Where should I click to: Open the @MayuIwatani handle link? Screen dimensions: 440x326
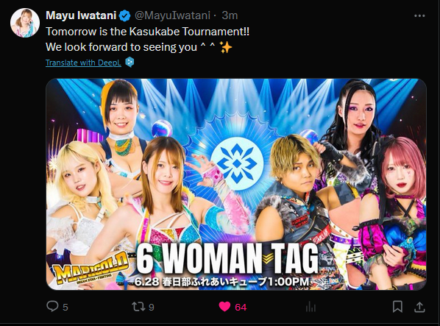172,15
